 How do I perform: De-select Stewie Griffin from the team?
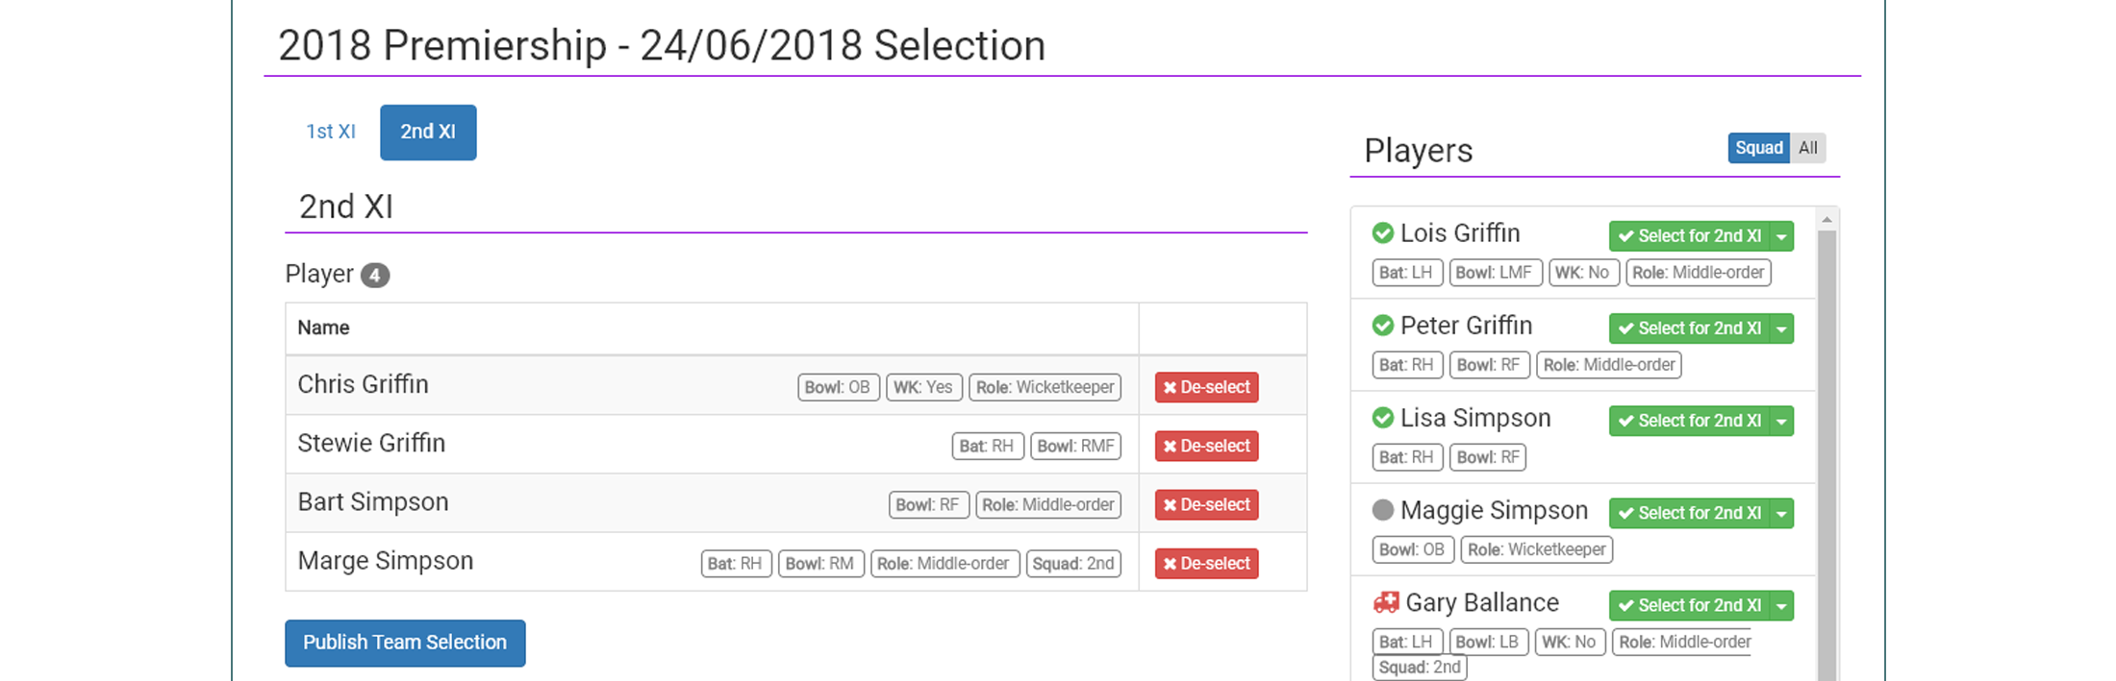(x=1206, y=446)
